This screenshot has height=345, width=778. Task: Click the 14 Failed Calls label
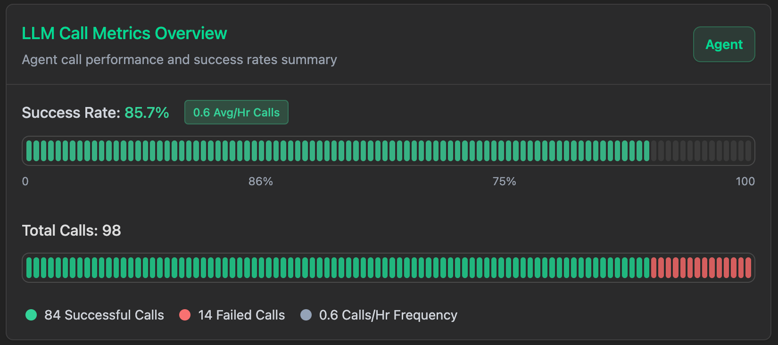click(x=241, y=315)
